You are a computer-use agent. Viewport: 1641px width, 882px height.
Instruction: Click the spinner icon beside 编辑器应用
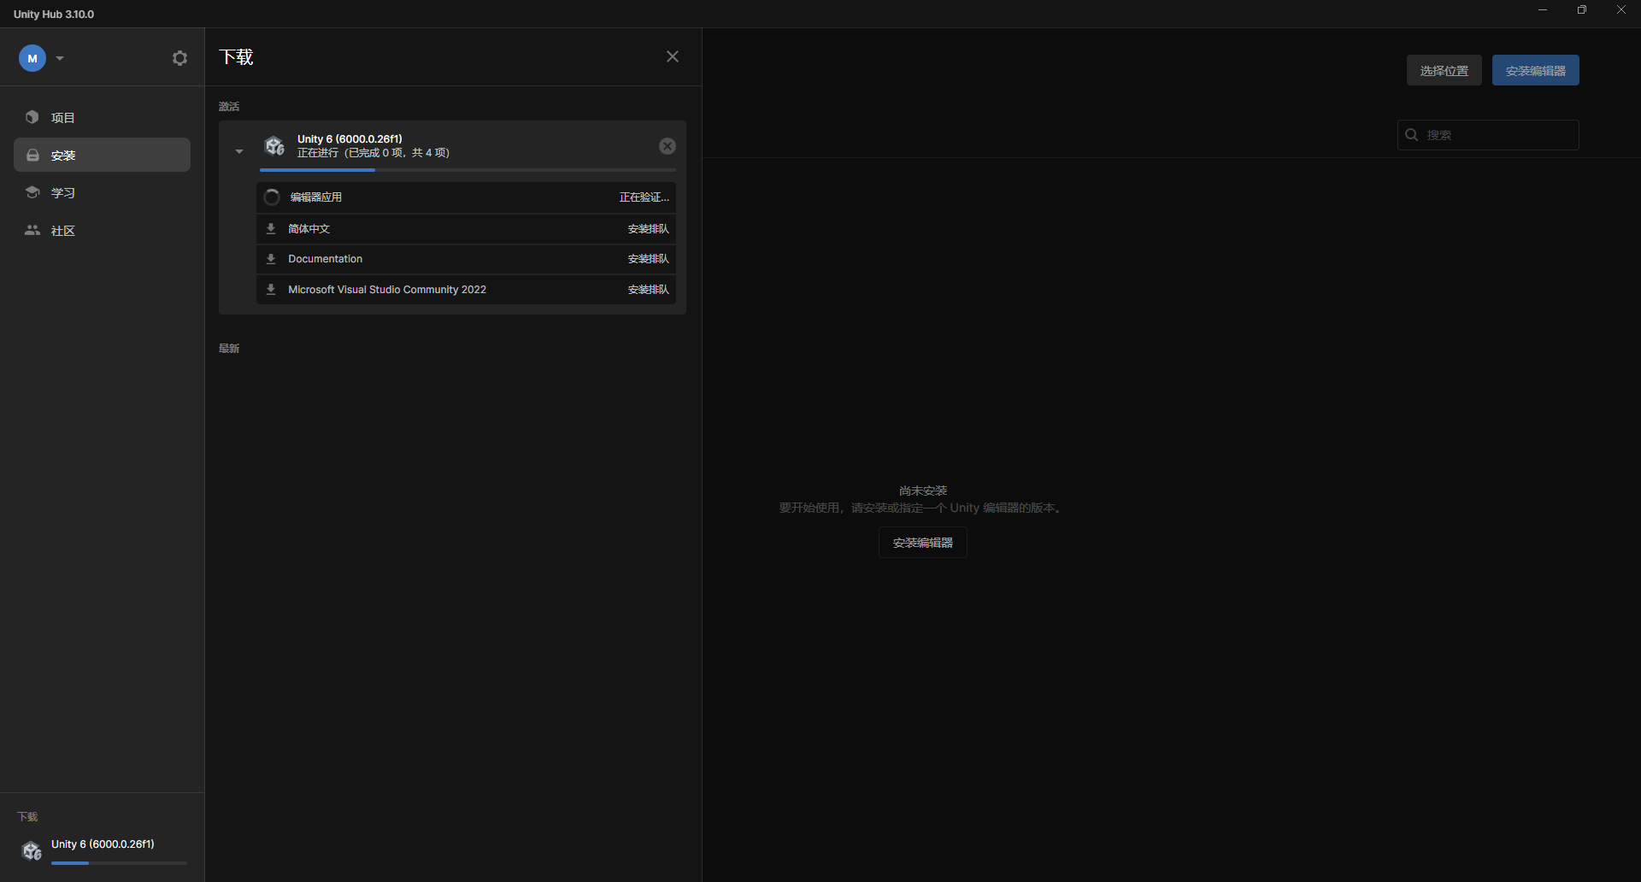(x=272, y=197)
